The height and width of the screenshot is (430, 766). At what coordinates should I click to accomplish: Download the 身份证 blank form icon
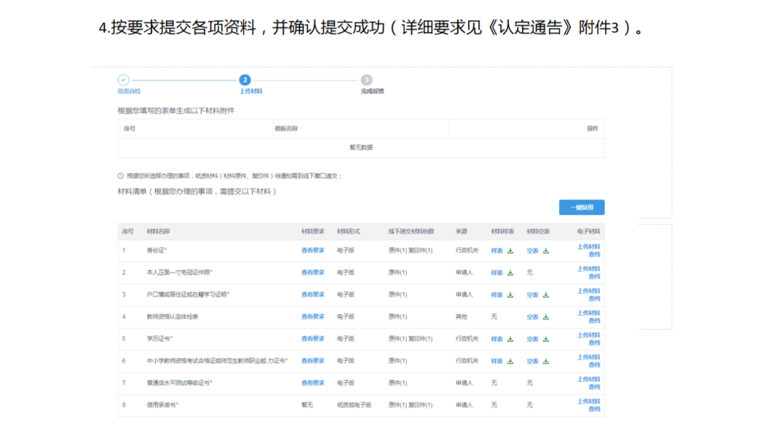tap(545, 251)
